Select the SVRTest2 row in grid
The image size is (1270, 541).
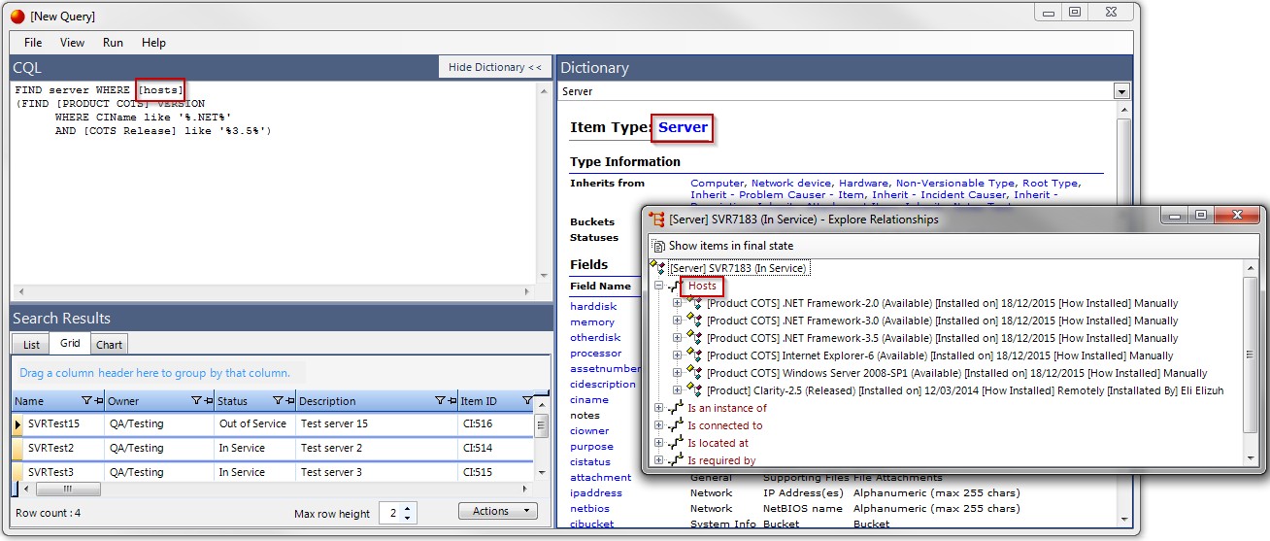point(272,448)
